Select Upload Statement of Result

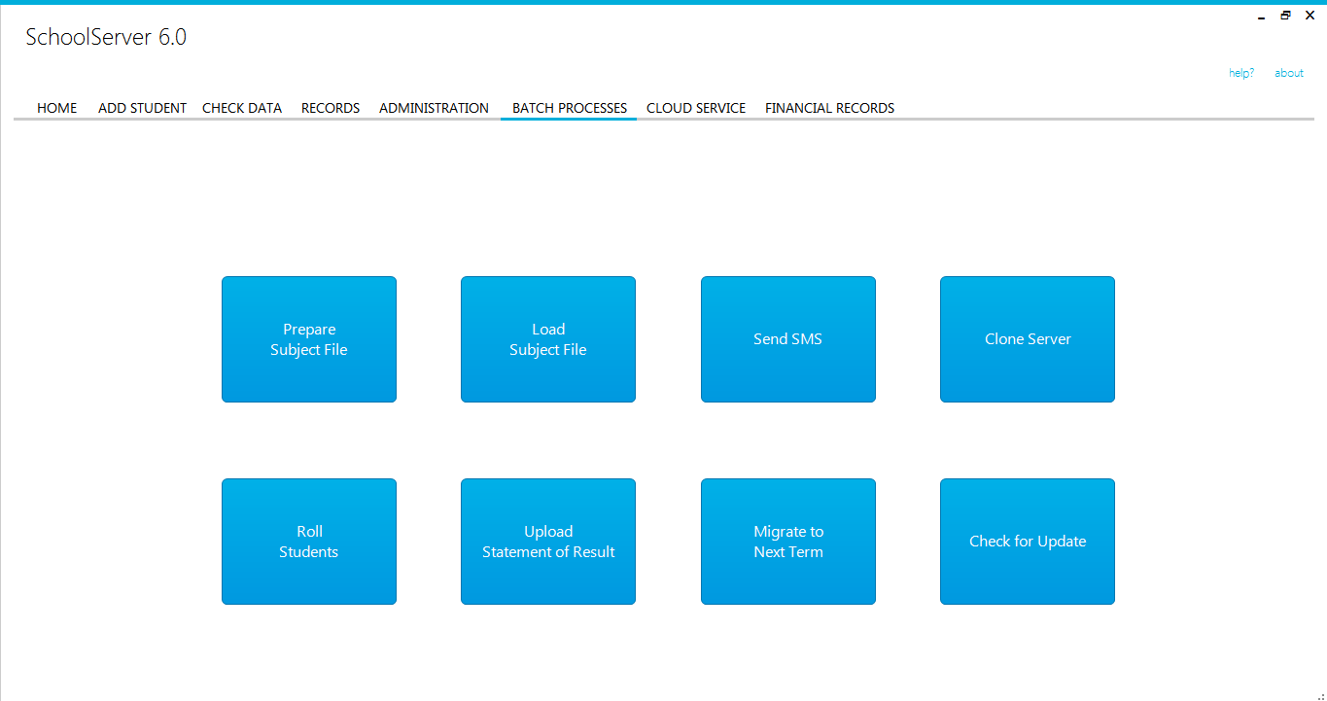click(547, 542)
